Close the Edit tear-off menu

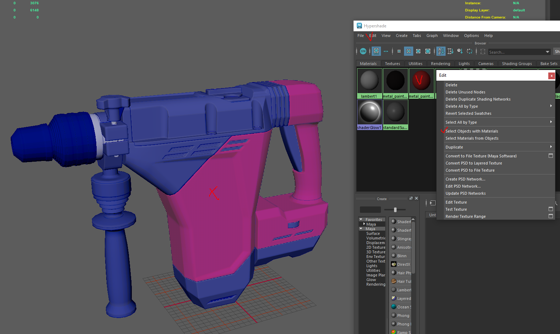coord(551,75)
